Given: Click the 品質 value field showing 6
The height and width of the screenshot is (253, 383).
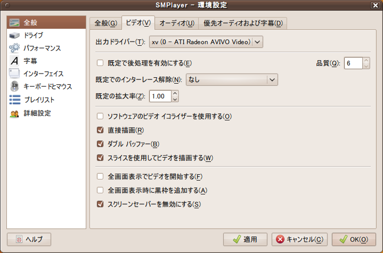Looking at the screenshot, I should tap(353, 63).
